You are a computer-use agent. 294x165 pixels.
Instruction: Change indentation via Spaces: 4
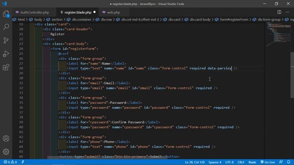point(215,162)
